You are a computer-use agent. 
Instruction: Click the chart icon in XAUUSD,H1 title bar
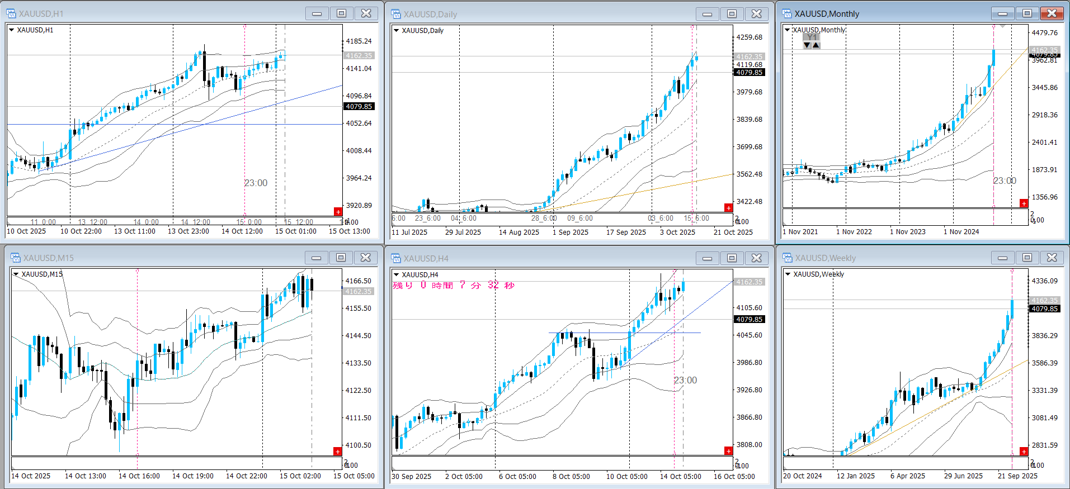point(11,13)
